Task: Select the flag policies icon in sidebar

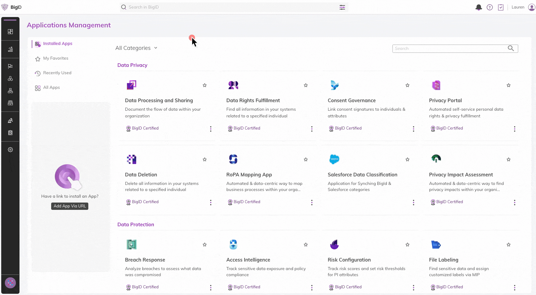Action: [x=10, y=66]
